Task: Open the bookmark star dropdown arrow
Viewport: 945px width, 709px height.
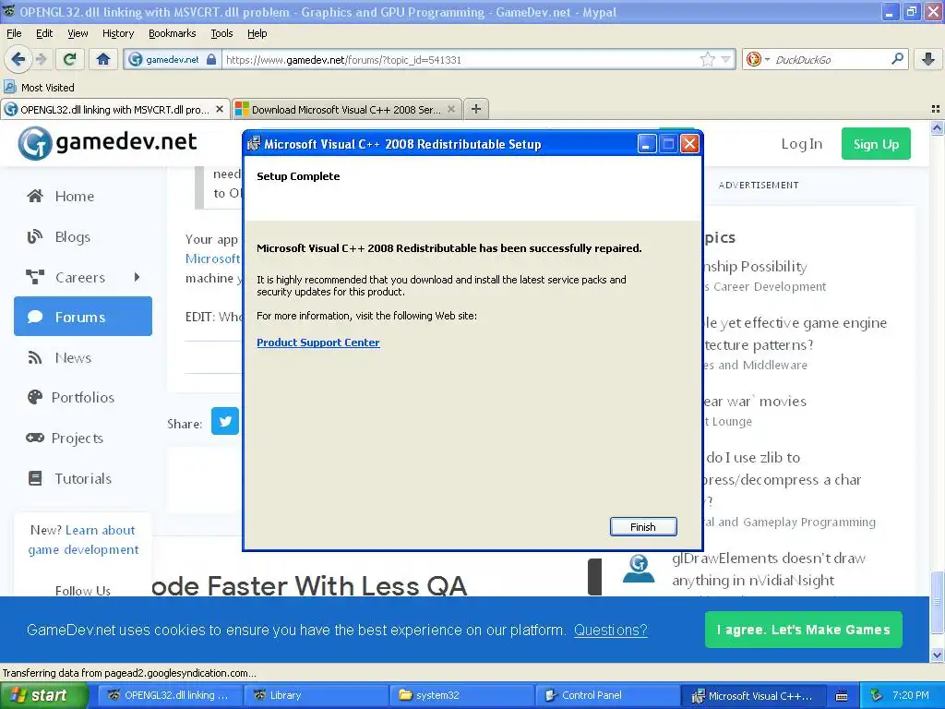Action: click(725, 59)
